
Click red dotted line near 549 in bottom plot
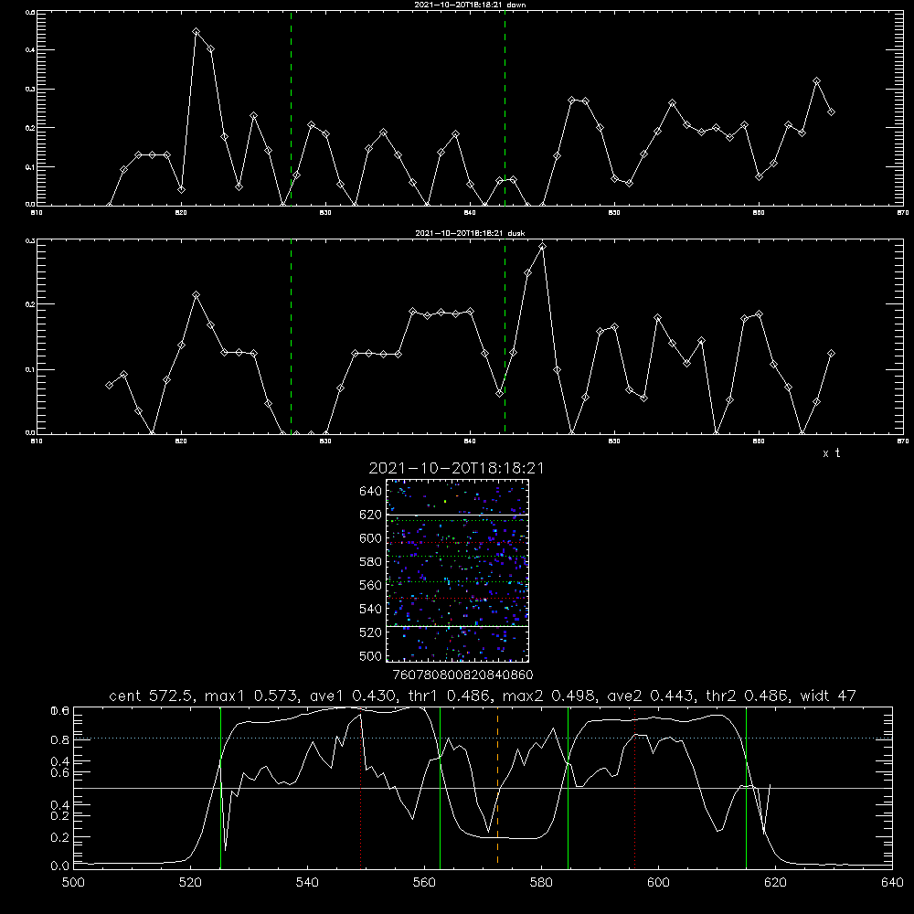pyautogui.click(x=361, y=787)
